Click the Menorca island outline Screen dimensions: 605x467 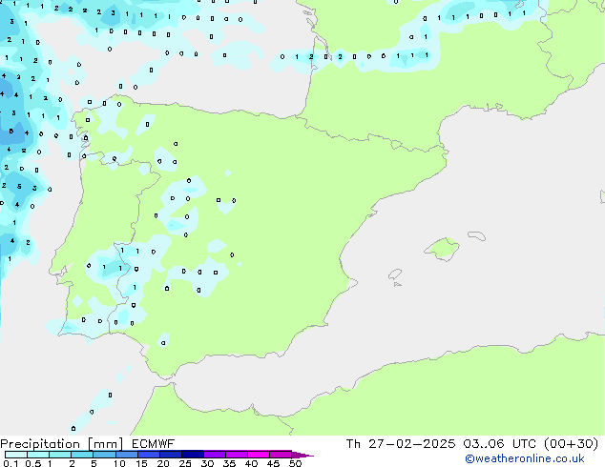477,235
